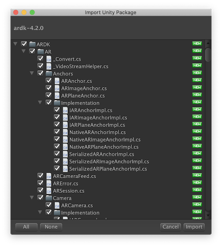Viewport: 222px width, 247px height.
Task: Collapse the Anchors folder
Action: [x=32, y=73]
